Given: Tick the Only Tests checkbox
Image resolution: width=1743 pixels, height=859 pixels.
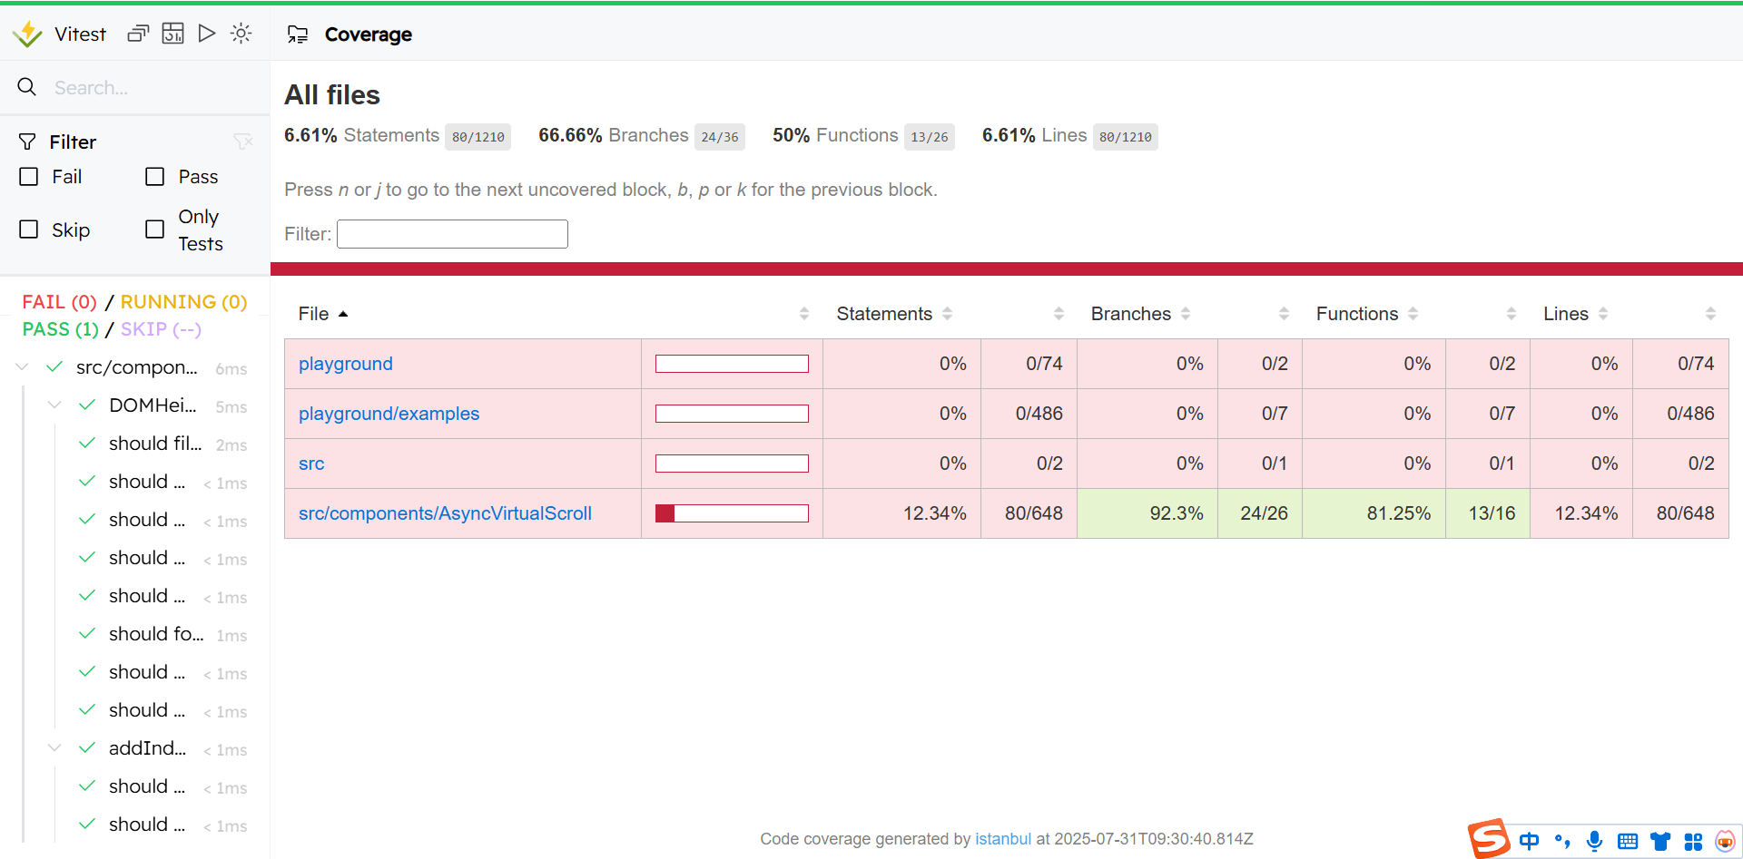Looking at the screenshot, I should [x=155, y=229].
